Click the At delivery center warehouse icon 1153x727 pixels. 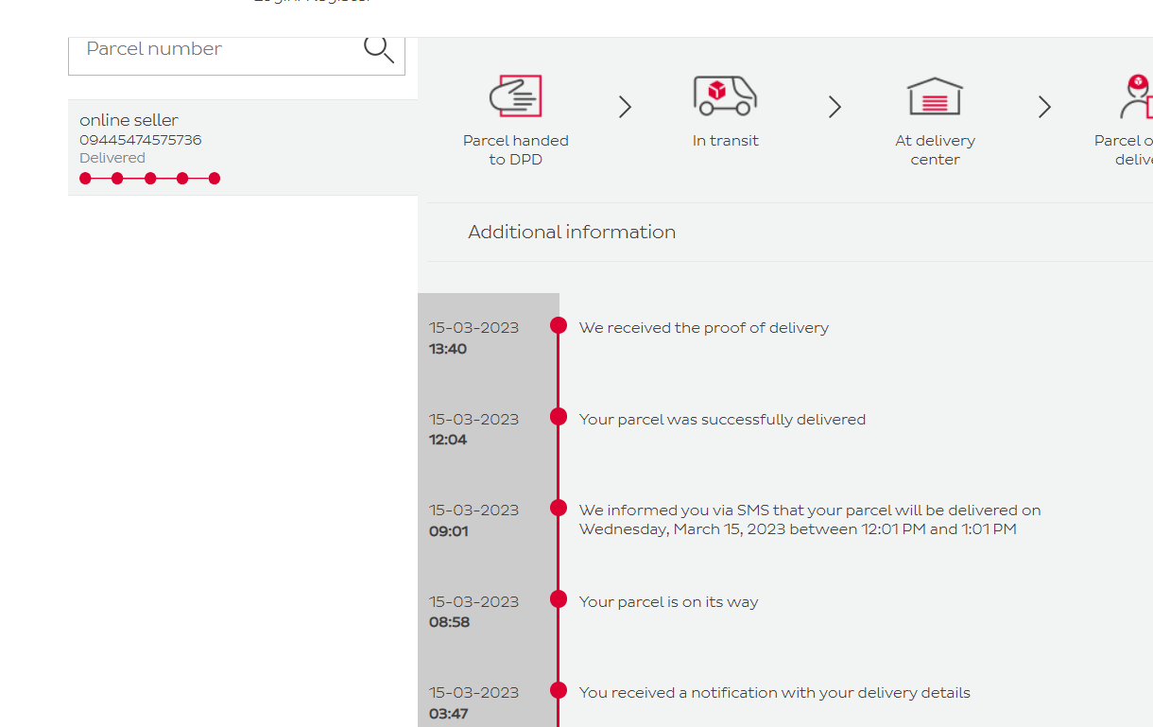(x=935, y=96)
